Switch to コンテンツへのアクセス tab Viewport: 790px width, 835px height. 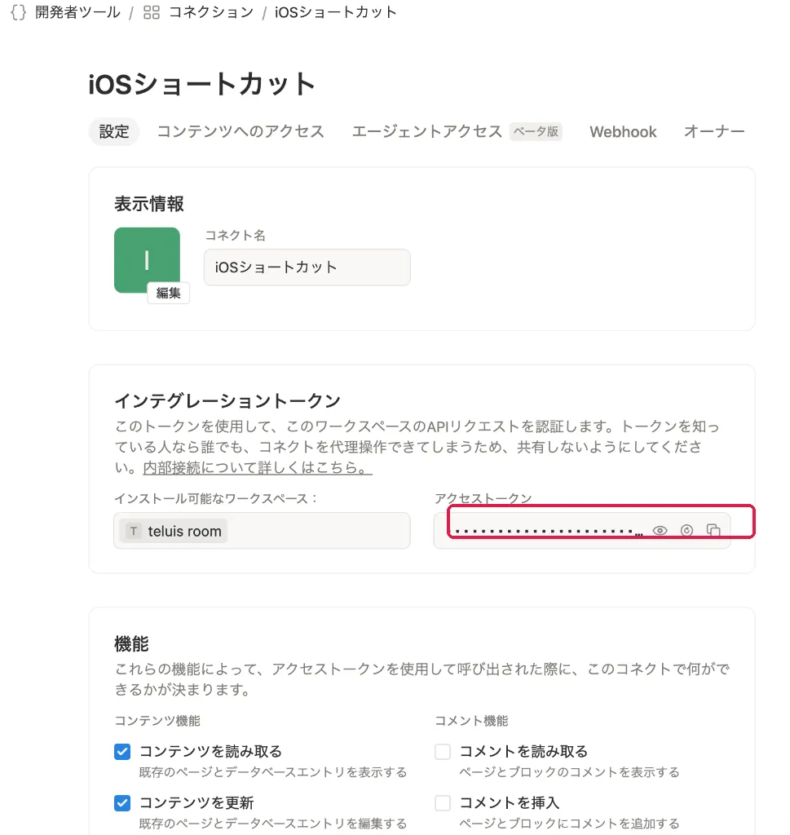point(241,131)
